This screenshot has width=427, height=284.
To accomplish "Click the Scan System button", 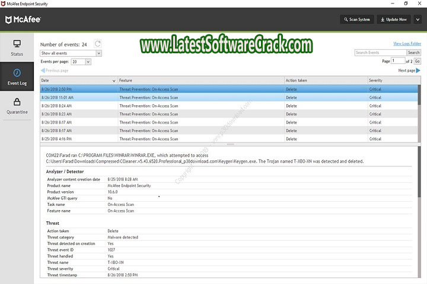I will coord(356,20).
